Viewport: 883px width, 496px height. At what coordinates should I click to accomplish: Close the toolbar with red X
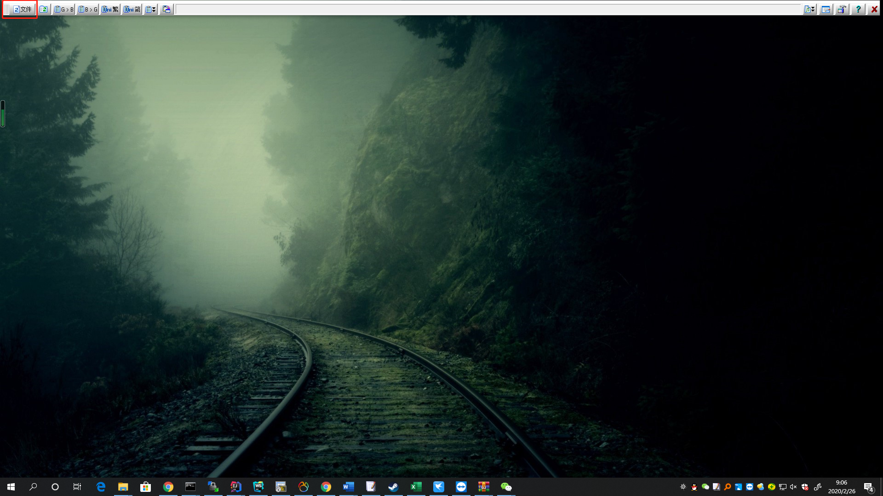pyautogui.click(x=874, y=9)
